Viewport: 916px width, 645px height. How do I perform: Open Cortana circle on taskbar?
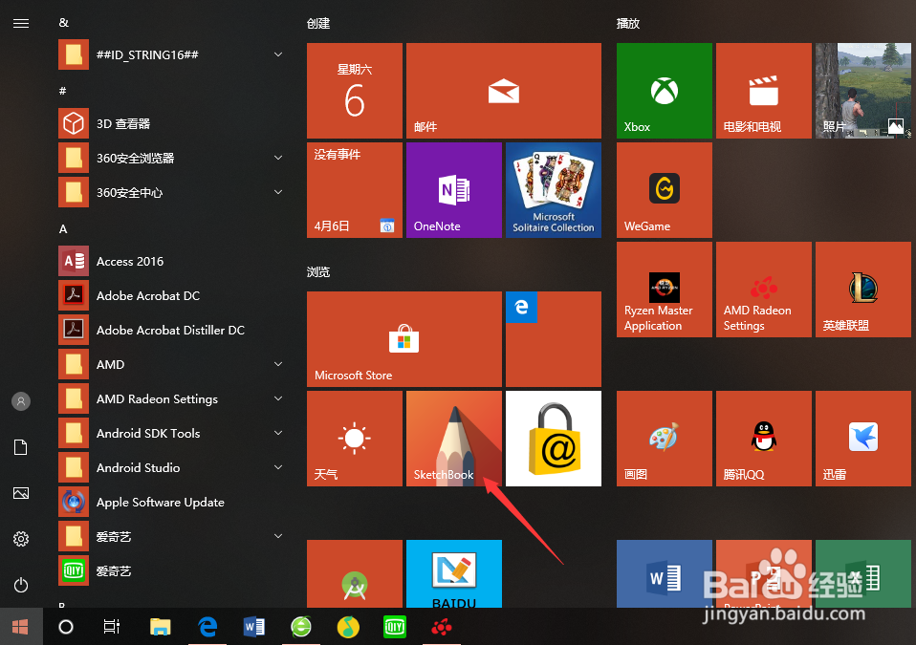(66, 627)
